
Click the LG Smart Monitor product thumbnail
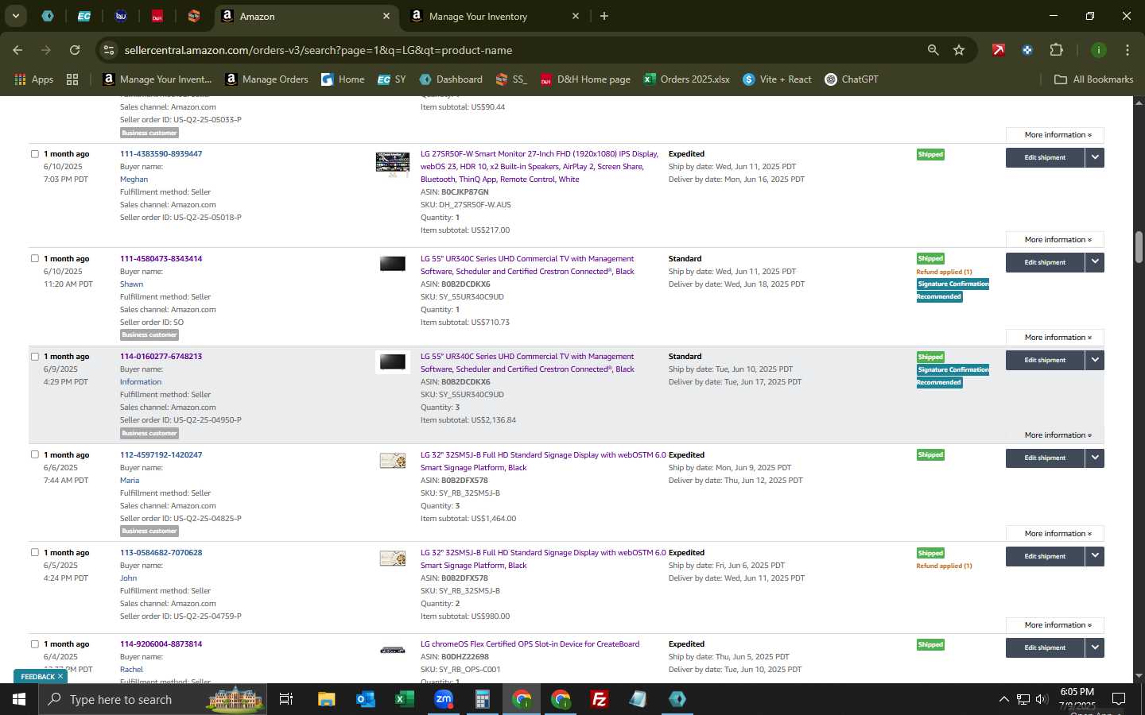coord(393,164)
